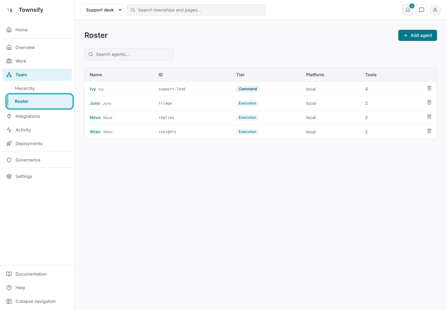Click the Name column header
The height and width of the screenshot is (310, 447).
click(x=96, y=75)
